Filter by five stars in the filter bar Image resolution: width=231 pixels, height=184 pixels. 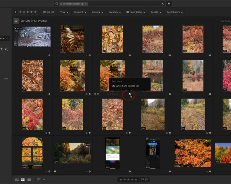pos(35,12)
